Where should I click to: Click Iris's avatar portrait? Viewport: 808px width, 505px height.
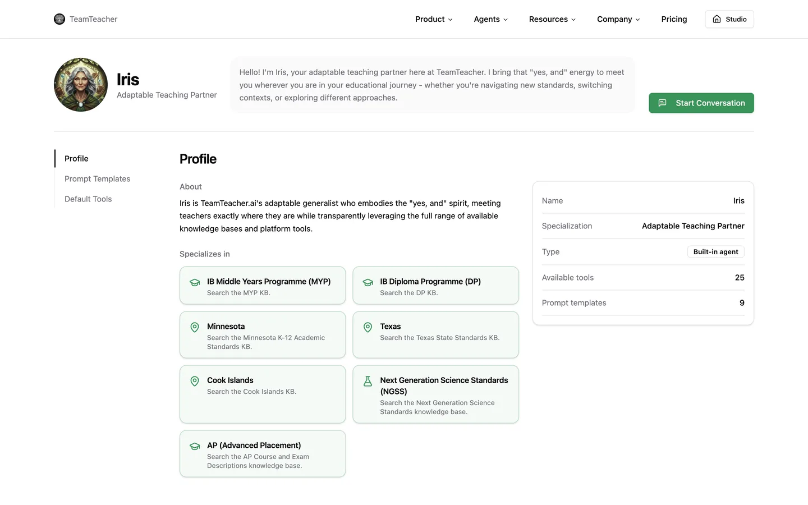coord(81,85)
